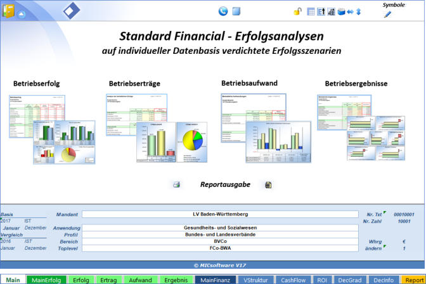426x284 pixels.
Task: Click the vertical double-arrow height icon
Action: pos(358,11)
